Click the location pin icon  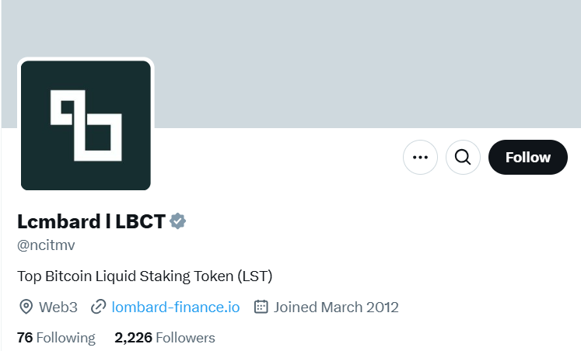26,307
